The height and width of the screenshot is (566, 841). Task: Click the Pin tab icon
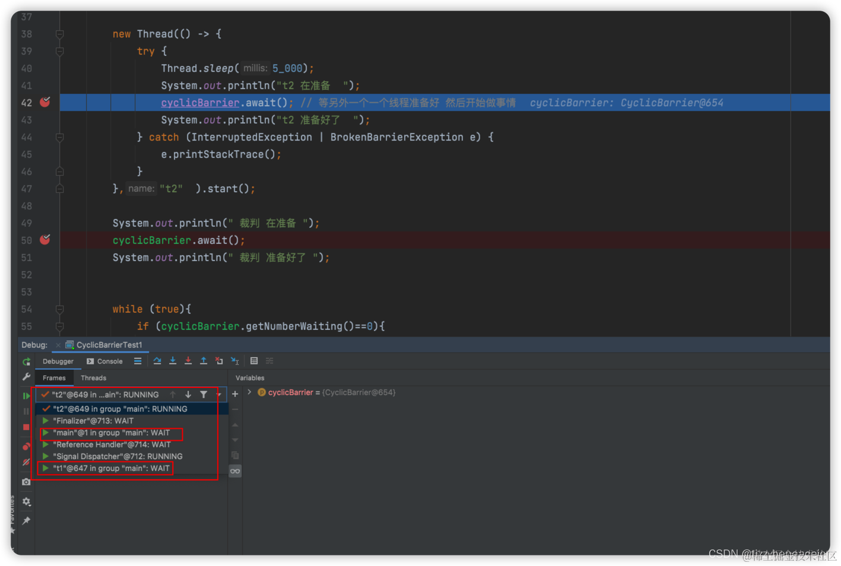(x=26, y=520)
